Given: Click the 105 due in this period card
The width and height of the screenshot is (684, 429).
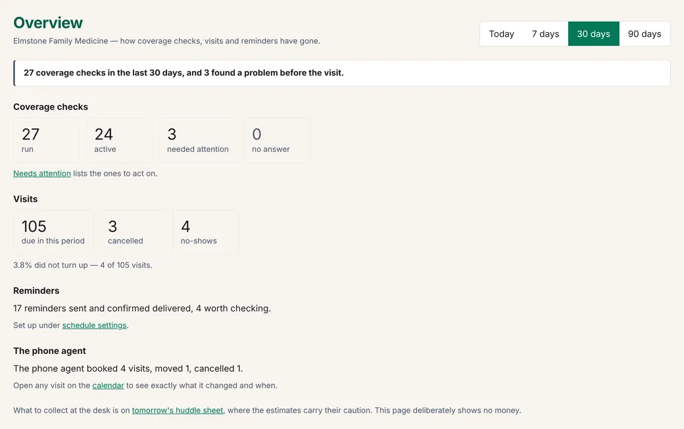Looking at the screenshot, I should click(53, 232).
